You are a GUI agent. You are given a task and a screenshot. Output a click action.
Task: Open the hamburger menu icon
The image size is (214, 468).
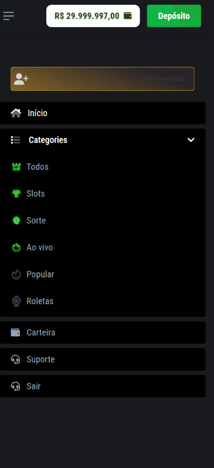click(9, 16)
